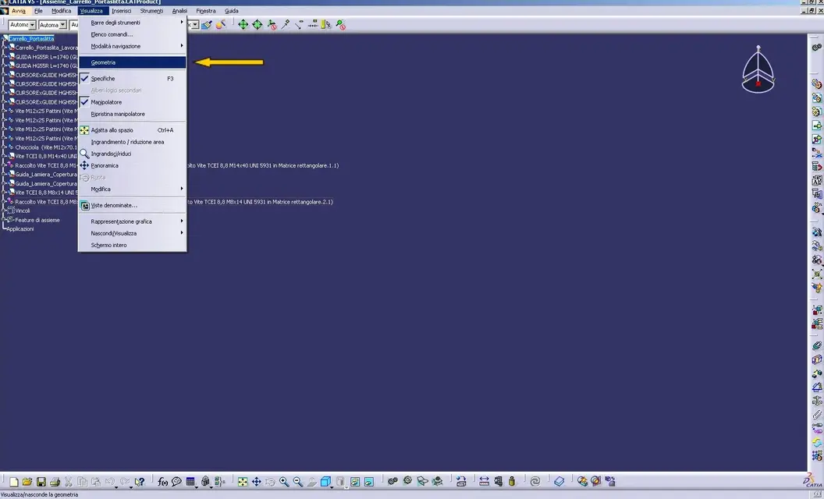Choose Schermo intero entry

(x=132, y=246)
